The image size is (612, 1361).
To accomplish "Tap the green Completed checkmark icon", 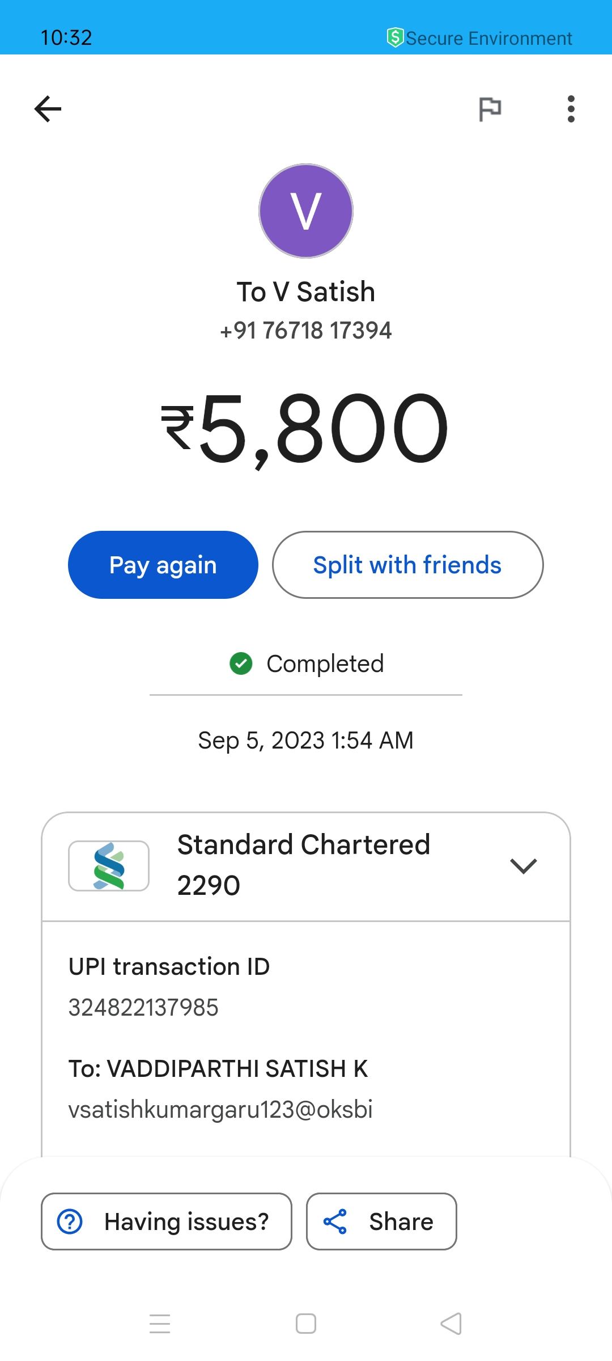I will click(x=241, y=663).
